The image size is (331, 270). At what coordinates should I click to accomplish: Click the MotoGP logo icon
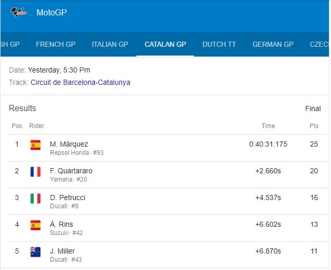pyautogui.click(x=19, y=12)
